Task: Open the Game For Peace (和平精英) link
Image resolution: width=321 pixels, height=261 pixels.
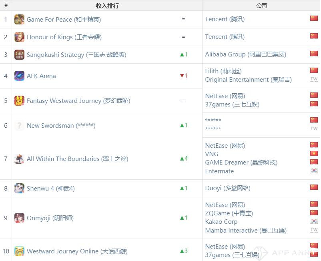Action: (64, 20)
